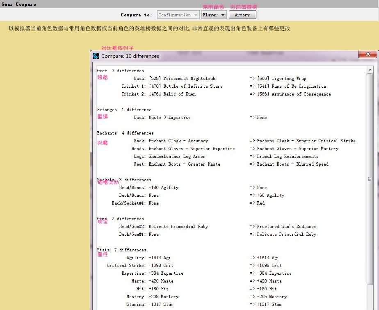Click the Compare: 10 differences title
The image size is (379, 310).
click(130, 56)
